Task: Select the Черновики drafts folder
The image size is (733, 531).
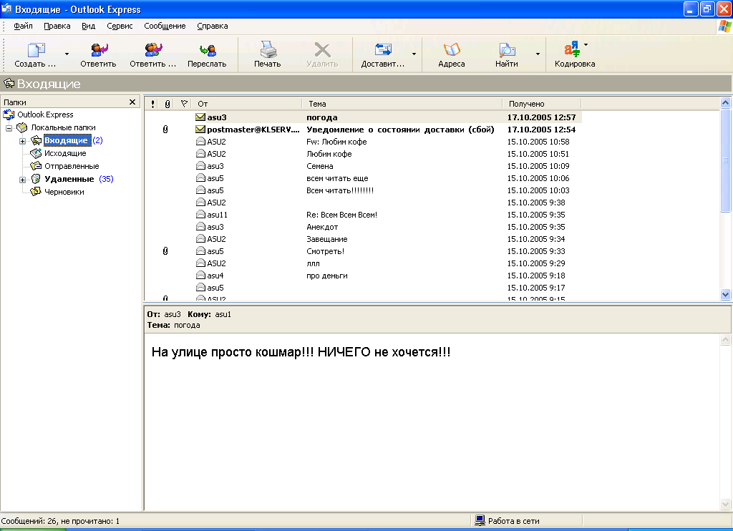Action: pos(64,192)
